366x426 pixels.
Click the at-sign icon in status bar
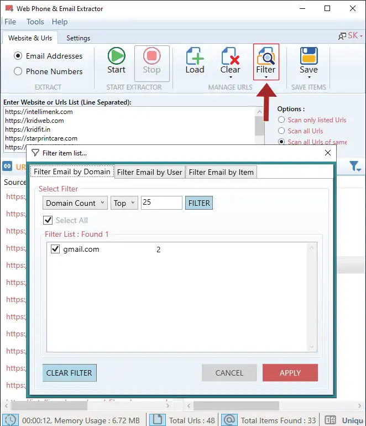pyautogui.click(x=229, y=420)
